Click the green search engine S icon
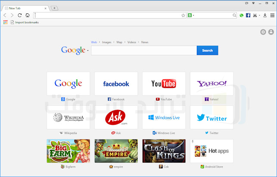 190,16
